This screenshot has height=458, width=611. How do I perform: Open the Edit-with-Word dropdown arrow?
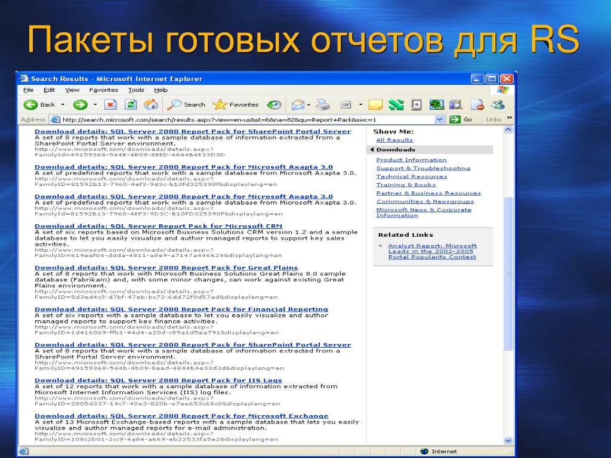click(x=360, y=104)
